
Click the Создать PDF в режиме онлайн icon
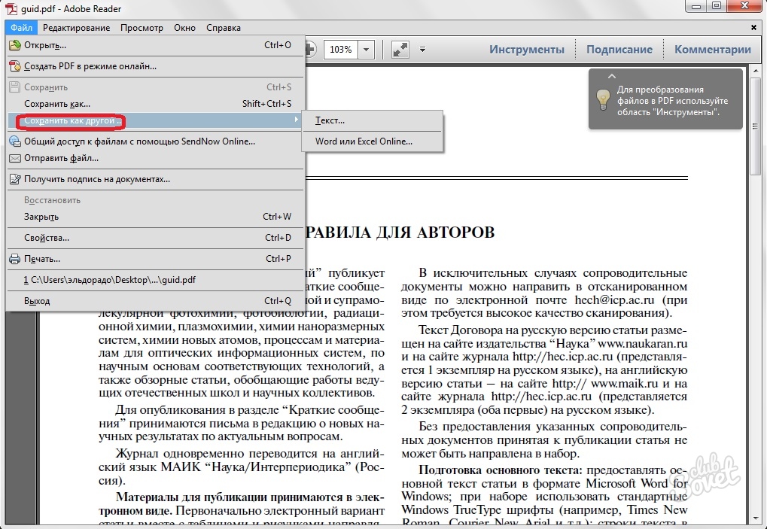click(14, 66)
